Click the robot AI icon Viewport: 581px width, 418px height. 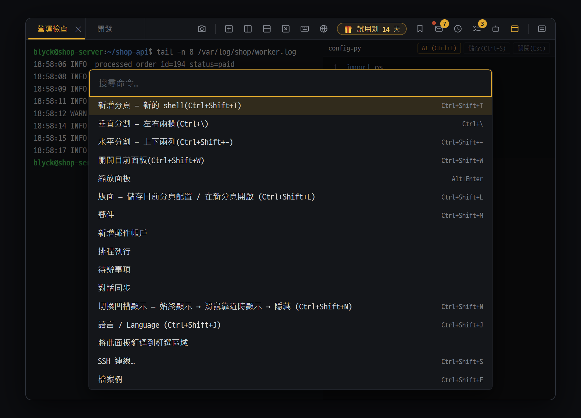coord(496,29)
